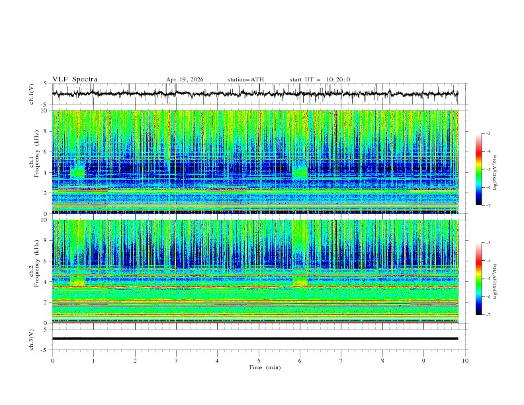Image resolution: width=524 pixels, height=405 pixels.
Task: Click the ch.3 flat black waveform trace
Action: pyautogui.click(x=255, y=339)
